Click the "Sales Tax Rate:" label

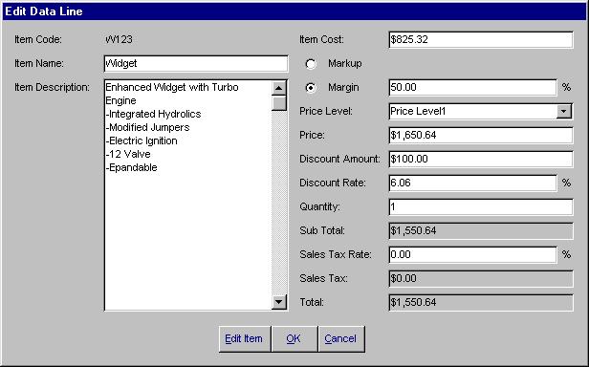336,254
